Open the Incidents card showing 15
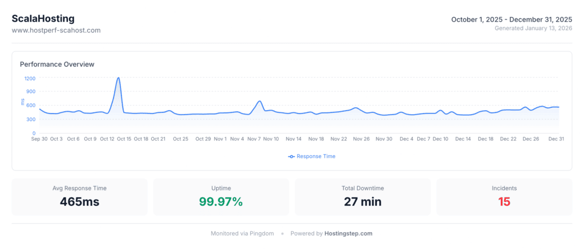The height and width of the screenshot is (251, 584). pos(504,197)
